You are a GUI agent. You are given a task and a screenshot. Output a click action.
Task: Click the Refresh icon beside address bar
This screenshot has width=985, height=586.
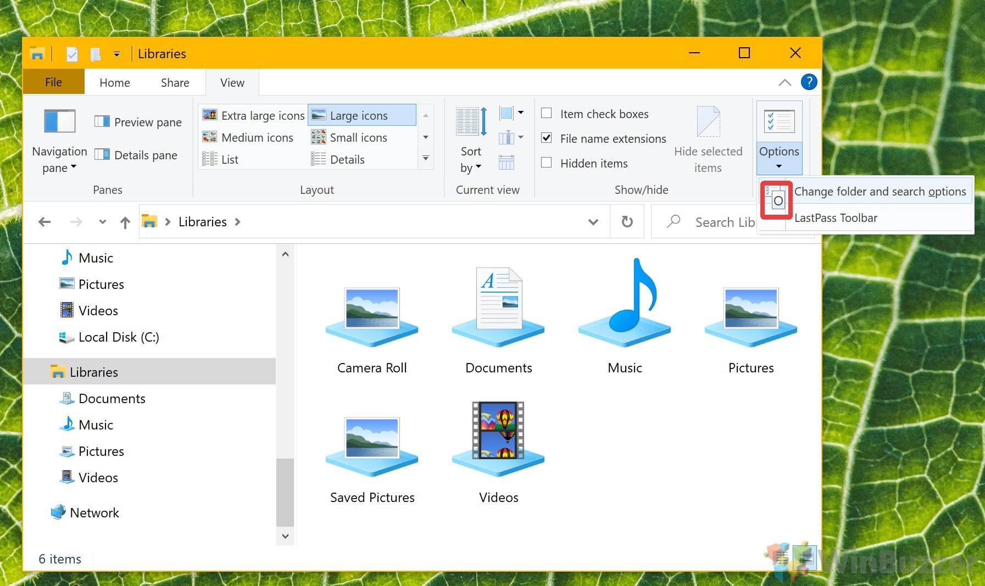click(x=627, y=222)
